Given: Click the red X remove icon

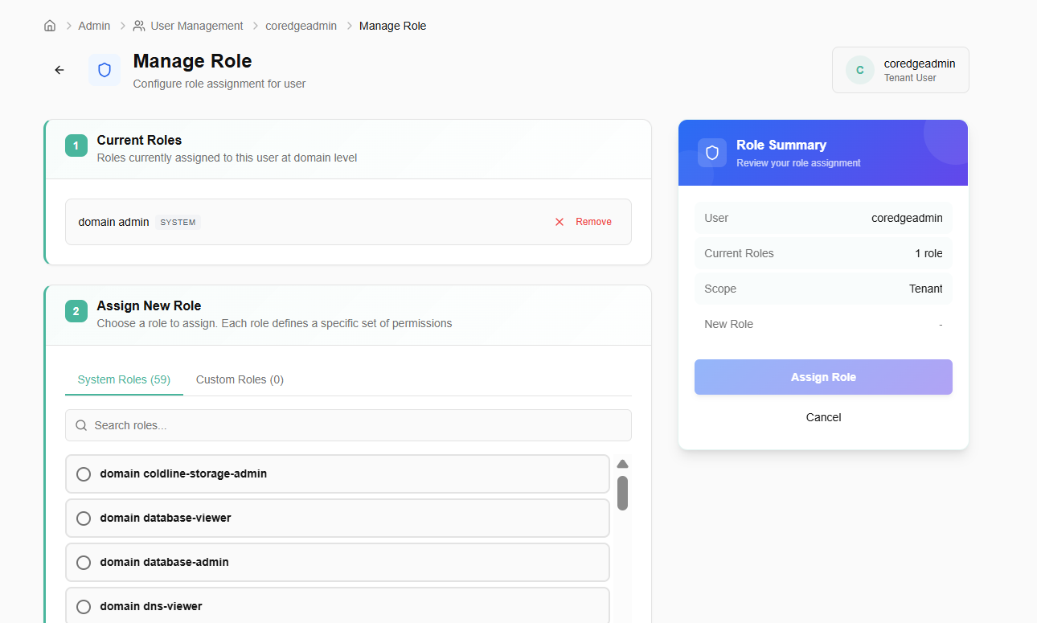Looking at the screenshot, I should point(559,222).
